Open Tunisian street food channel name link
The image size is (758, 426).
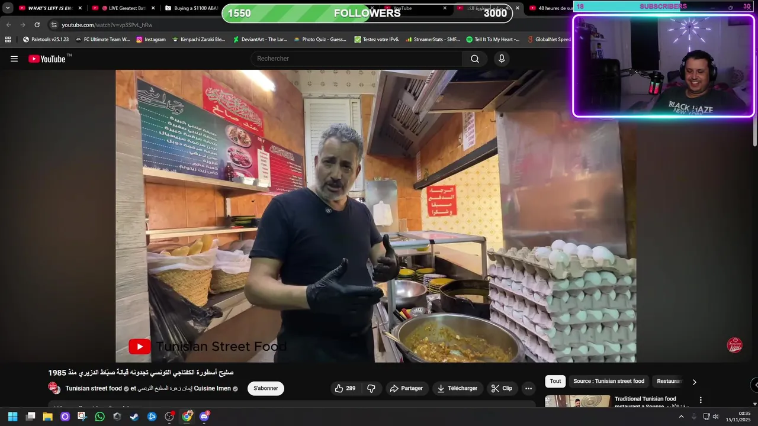(x=94, y=388)
